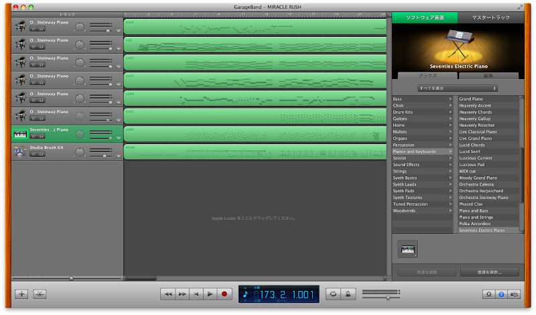Viewport: 536px width, 315px height.
Task: Select the 'drum' region in the timeline
Action: click(x=255, y=152)
